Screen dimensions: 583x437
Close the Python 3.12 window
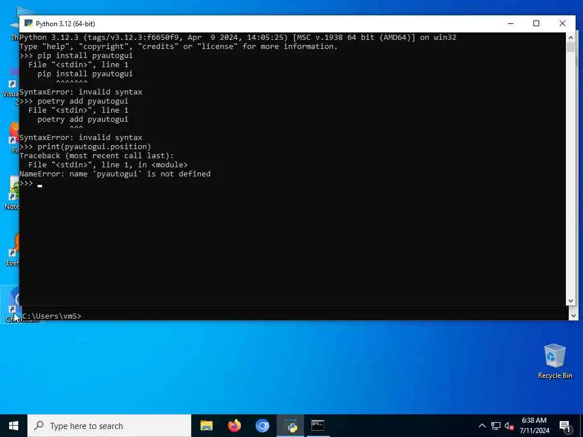562,23
